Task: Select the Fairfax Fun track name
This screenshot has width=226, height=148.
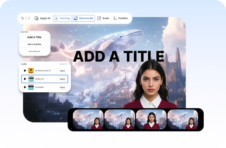Action: pos(40,79)
